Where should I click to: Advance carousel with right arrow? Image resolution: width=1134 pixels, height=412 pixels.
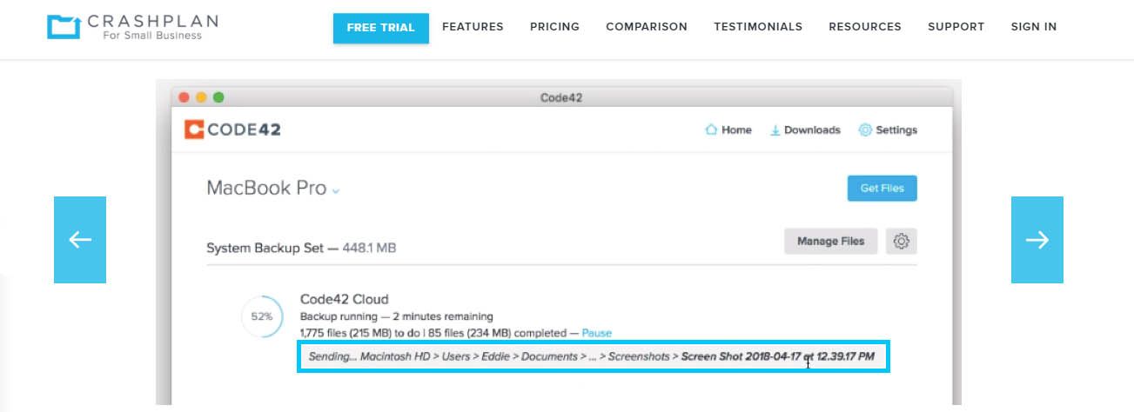click(1037, 240)
